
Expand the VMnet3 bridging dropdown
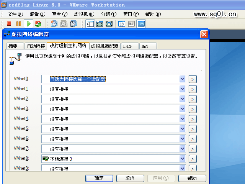coord(182,109)
